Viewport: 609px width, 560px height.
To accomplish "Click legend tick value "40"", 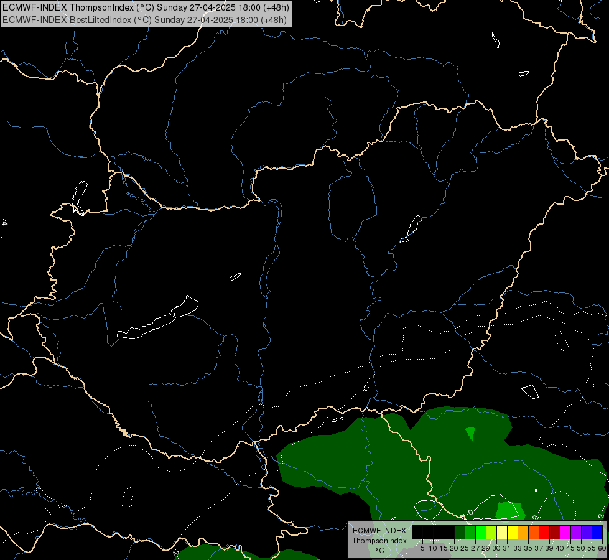I will point(560,548).
